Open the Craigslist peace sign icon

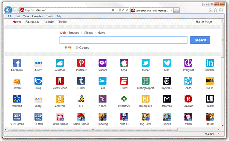tap(188, 63)
